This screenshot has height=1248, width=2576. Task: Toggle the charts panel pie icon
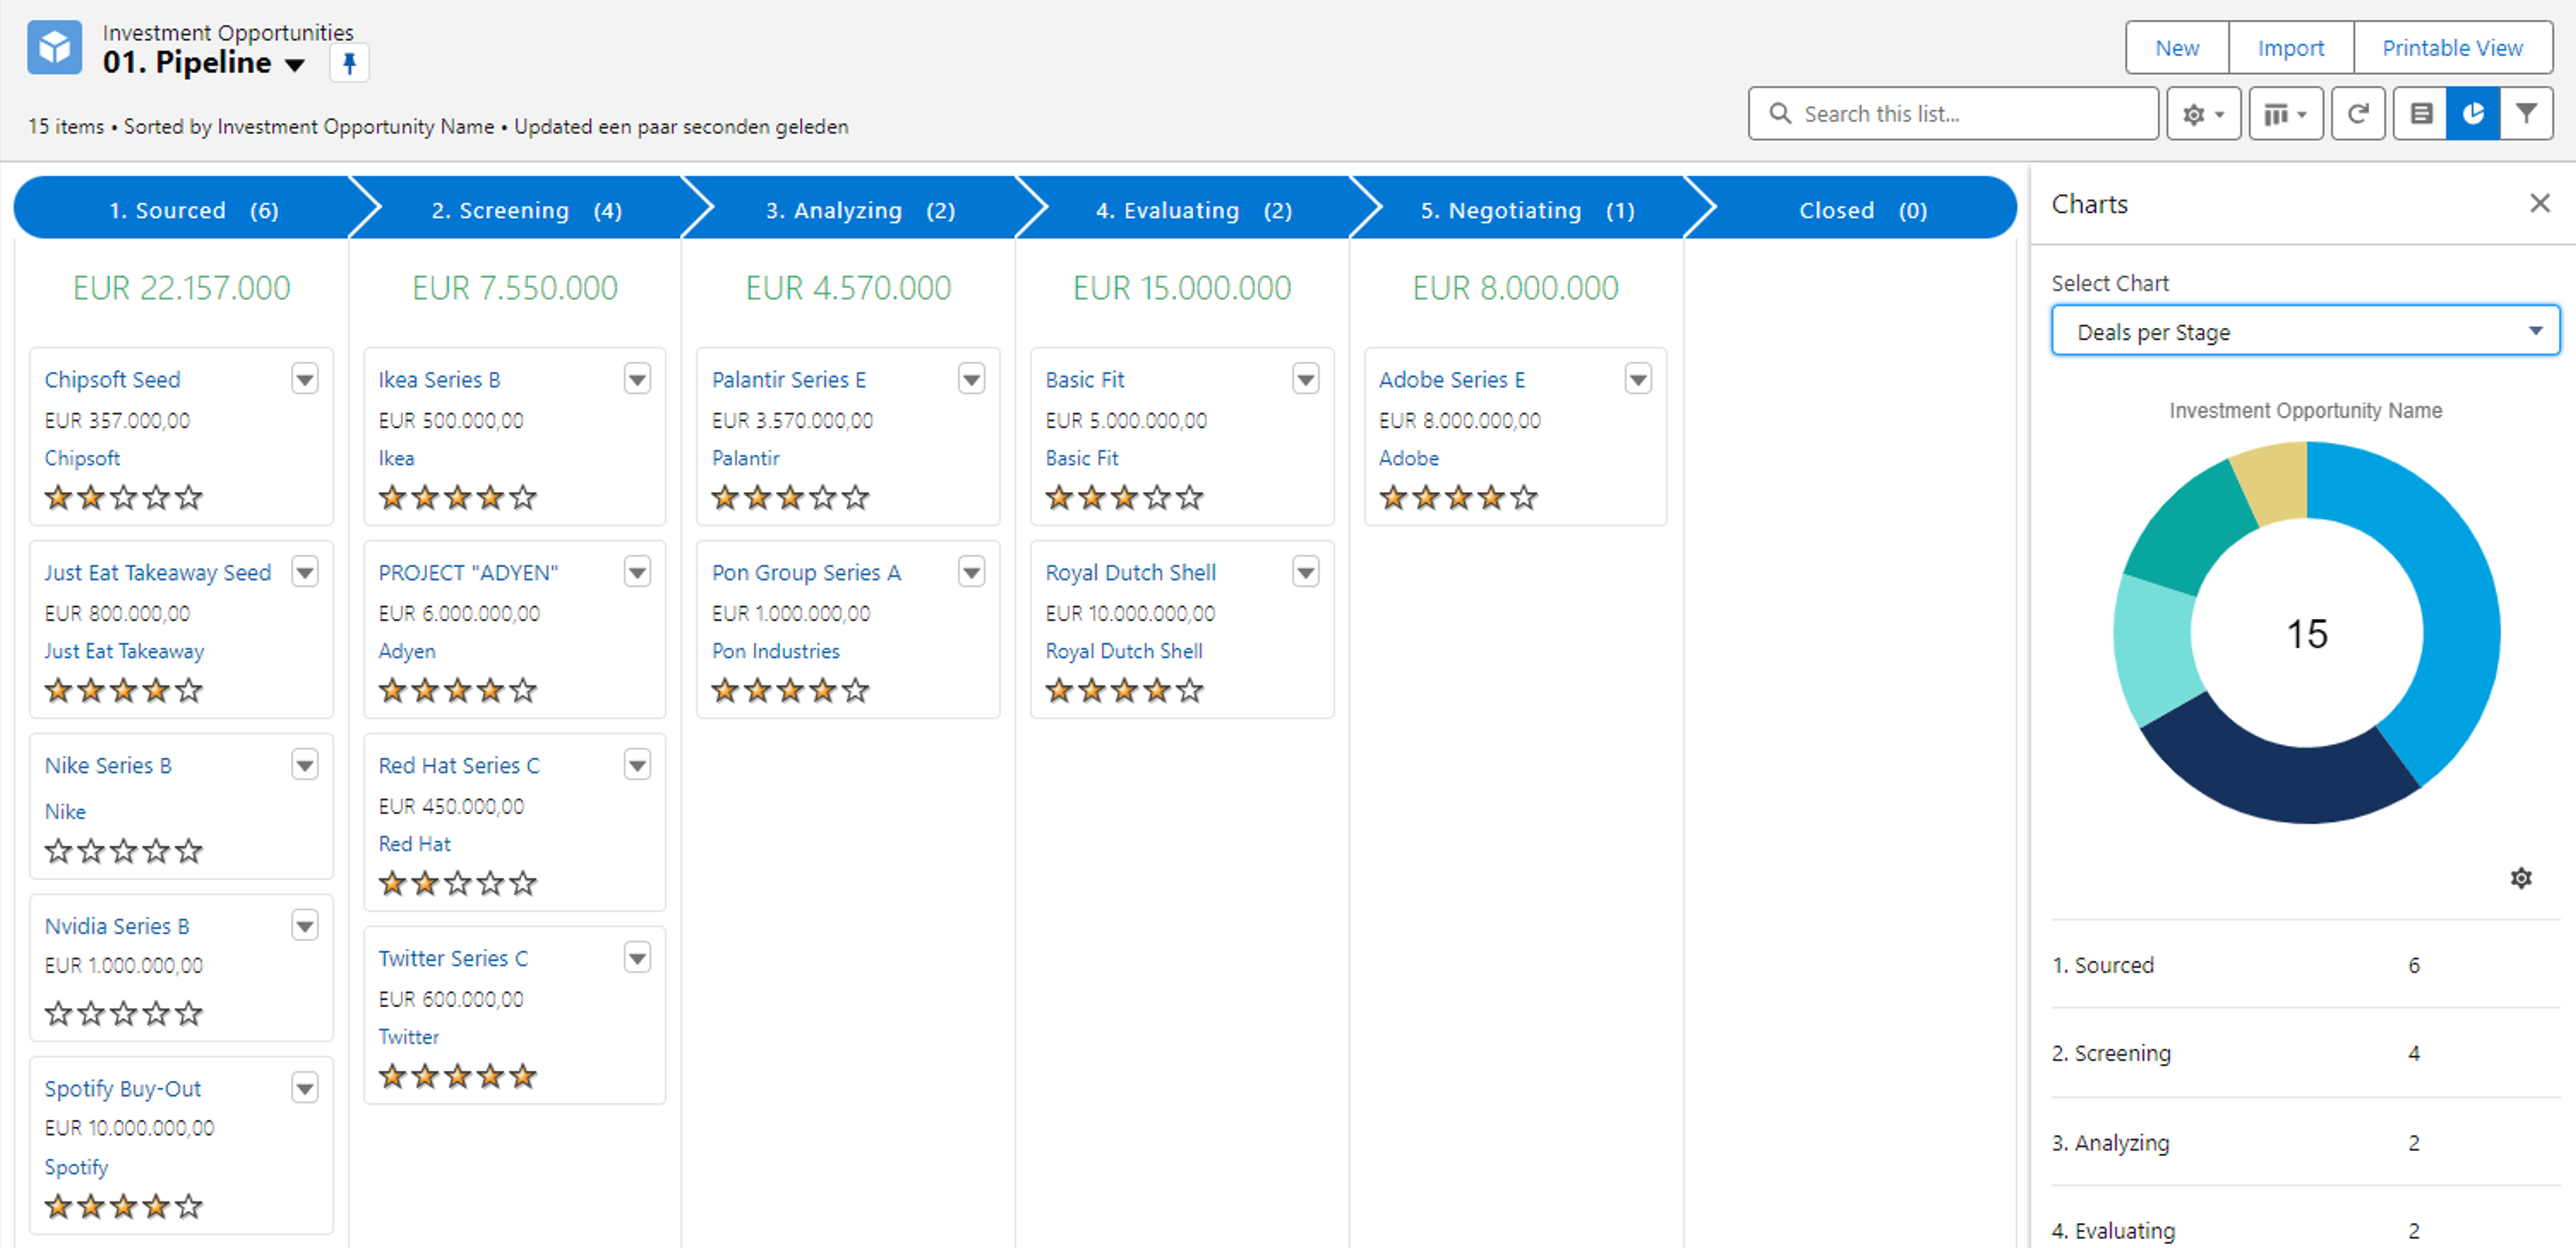coord(2473,114)
